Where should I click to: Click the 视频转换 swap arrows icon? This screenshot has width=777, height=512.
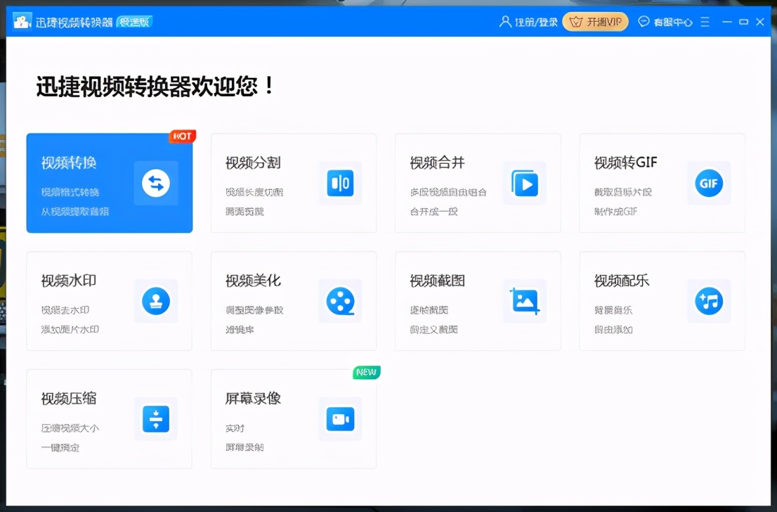pyautogui.click(x=156, y=183)
